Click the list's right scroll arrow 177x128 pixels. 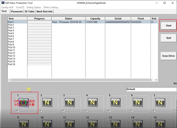(x=156, y=80)
